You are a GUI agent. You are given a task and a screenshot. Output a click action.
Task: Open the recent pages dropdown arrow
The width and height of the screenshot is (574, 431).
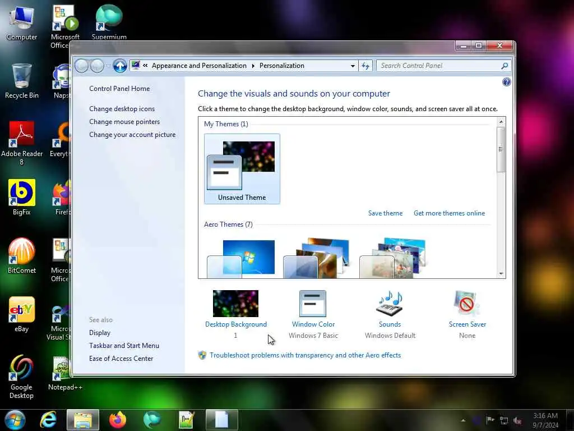click(108, 66)
